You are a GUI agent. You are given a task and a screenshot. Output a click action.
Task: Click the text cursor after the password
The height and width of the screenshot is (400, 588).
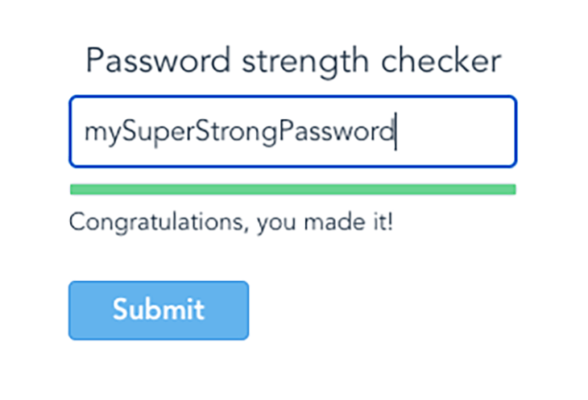[395, 132]
